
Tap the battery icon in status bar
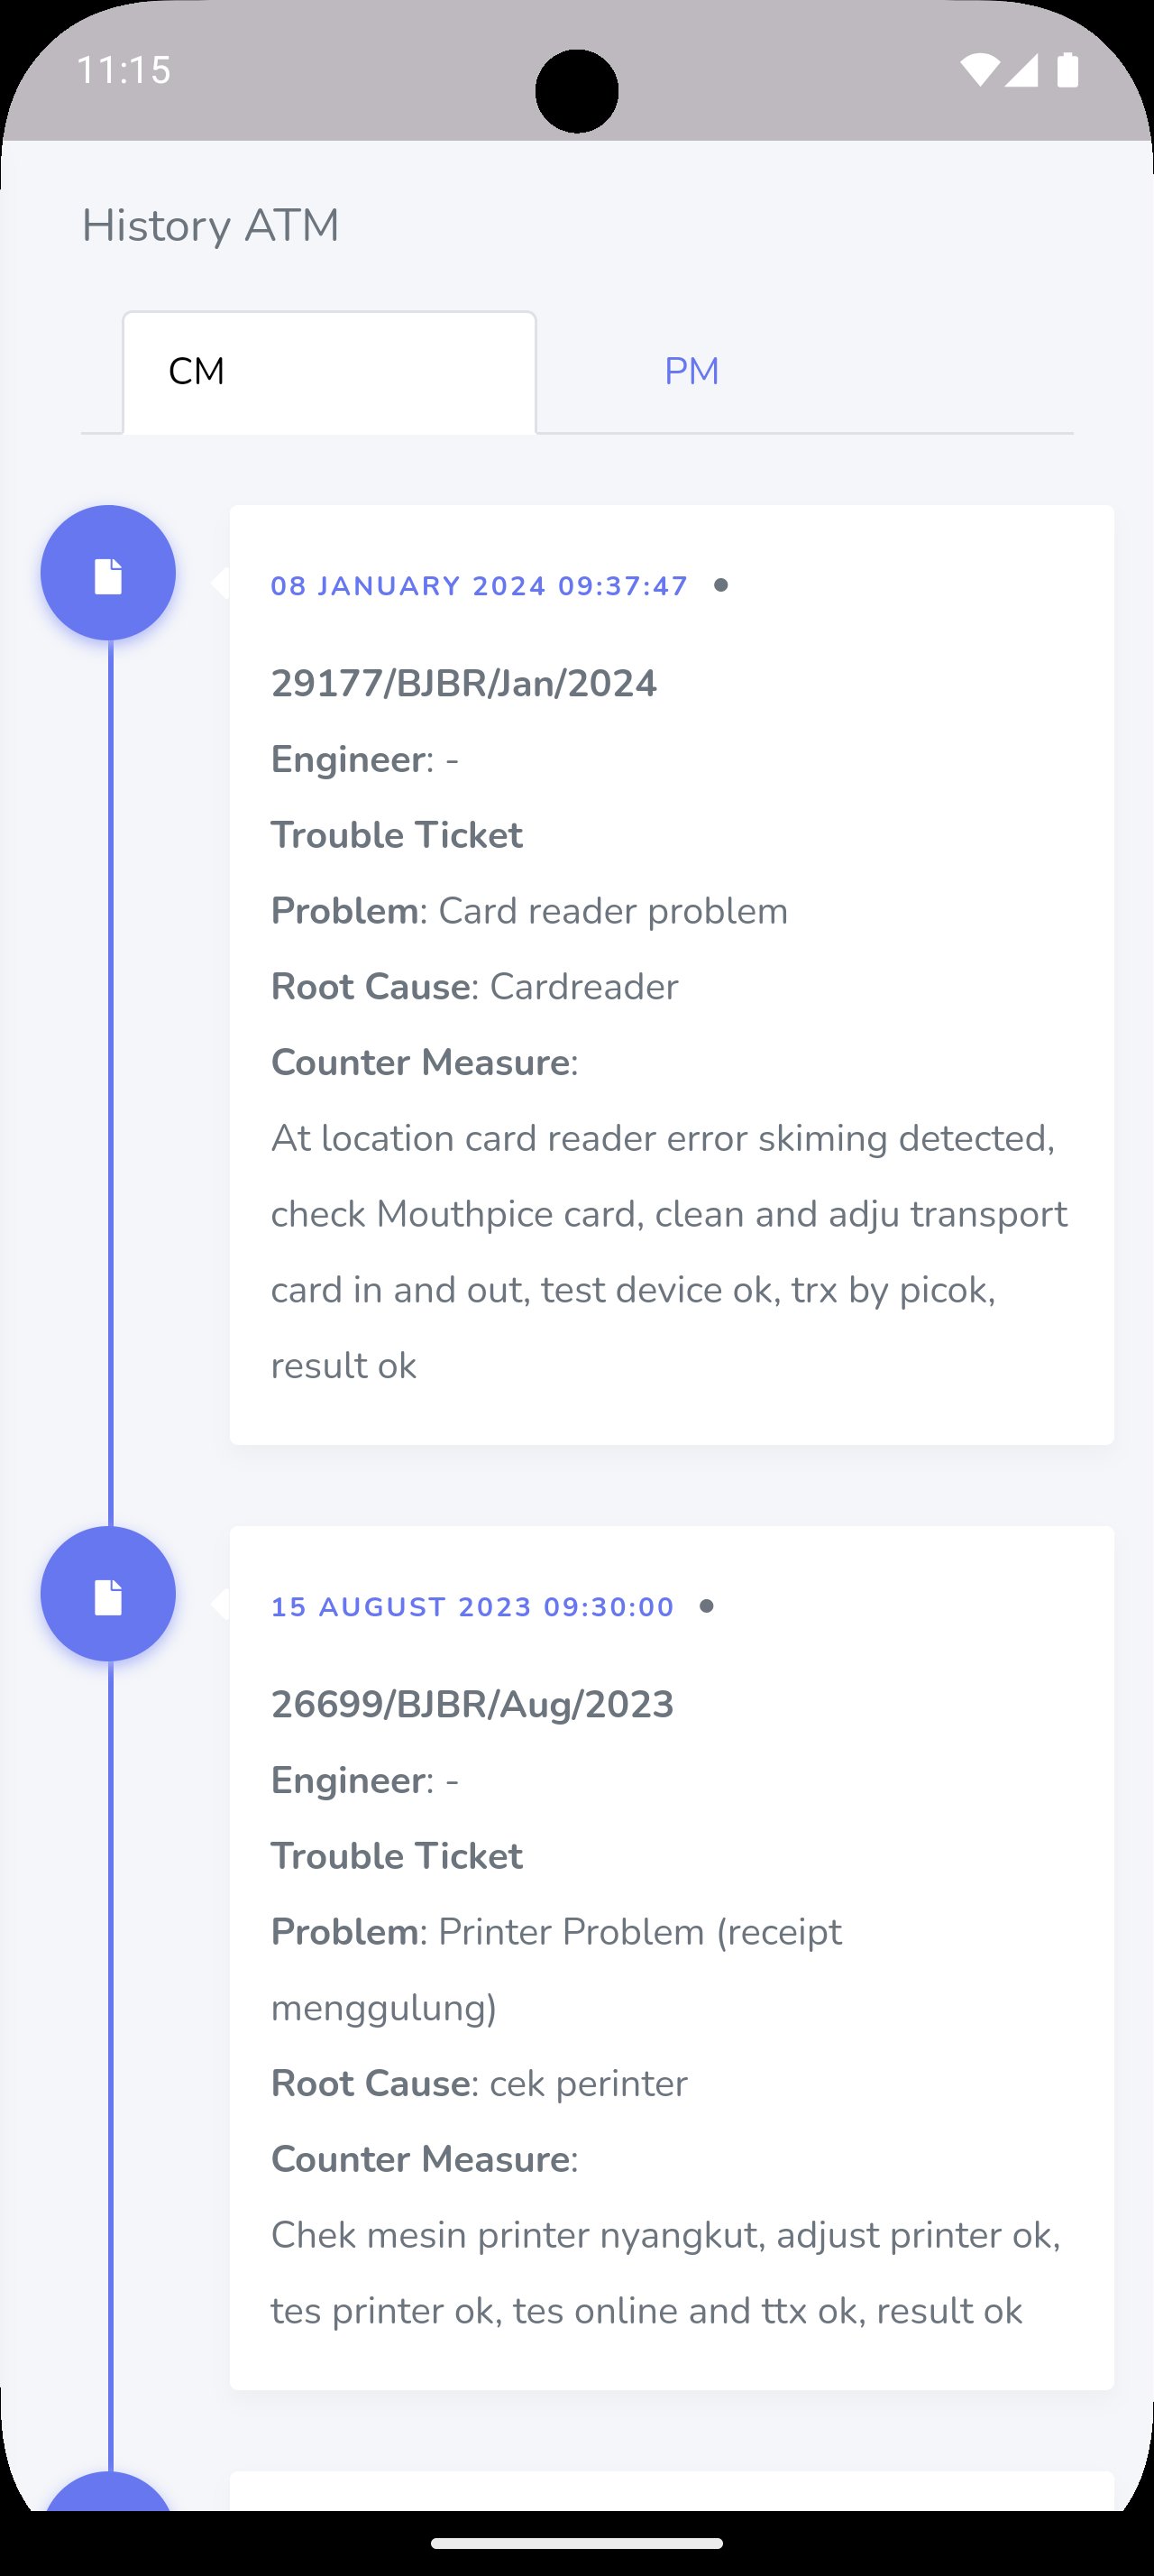1067,70
